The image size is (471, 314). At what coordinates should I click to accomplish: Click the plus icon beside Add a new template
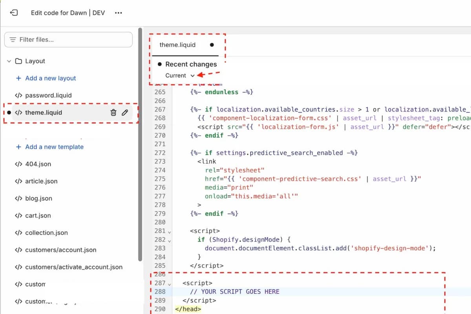pyautogui.click(x=18, y=147)
